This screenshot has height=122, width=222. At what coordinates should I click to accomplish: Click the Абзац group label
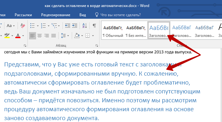pyautogui.click(x=61, y=45)
